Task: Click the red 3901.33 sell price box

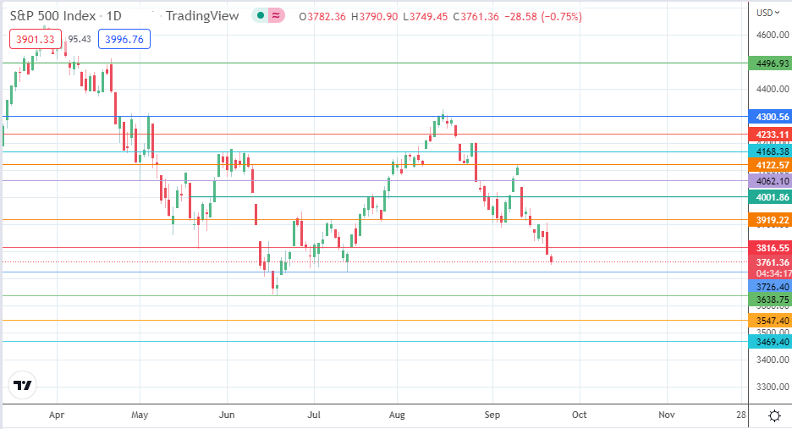Action: coord(36,40)
